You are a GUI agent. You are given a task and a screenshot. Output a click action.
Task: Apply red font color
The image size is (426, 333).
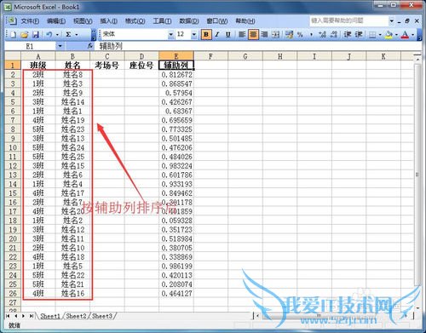(x=406, y=35)
